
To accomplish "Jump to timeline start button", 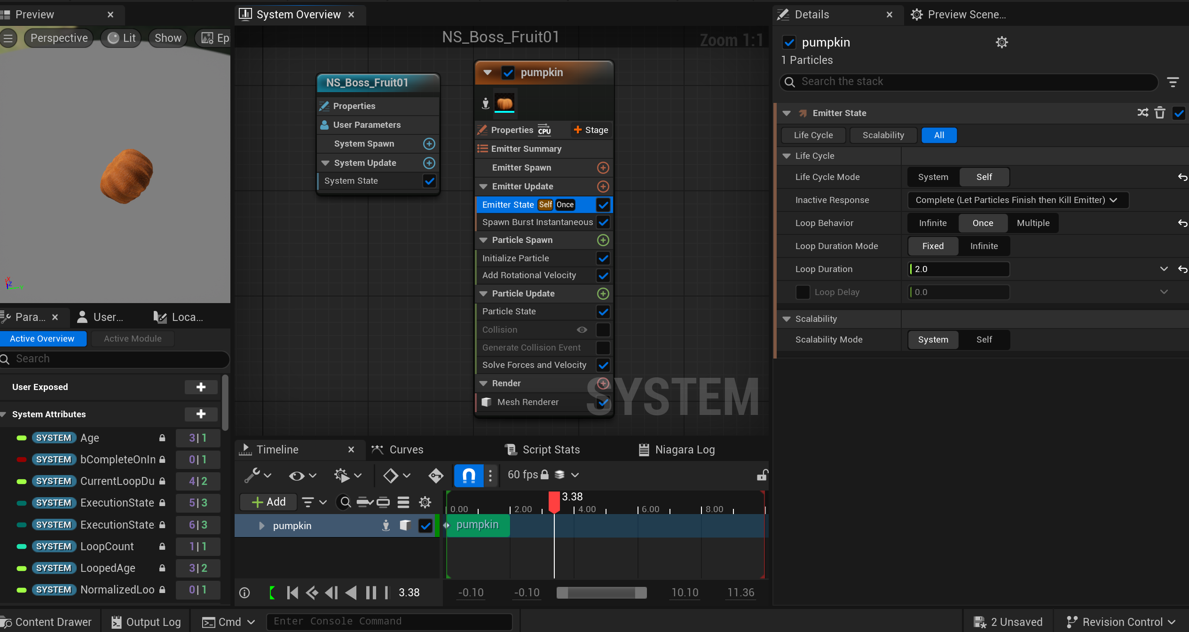I will point(292,593).
